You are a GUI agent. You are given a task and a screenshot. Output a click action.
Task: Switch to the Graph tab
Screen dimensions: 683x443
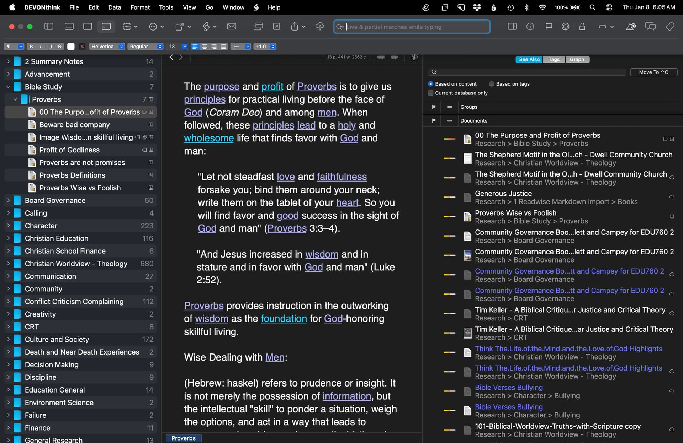(x=576, y=59)
